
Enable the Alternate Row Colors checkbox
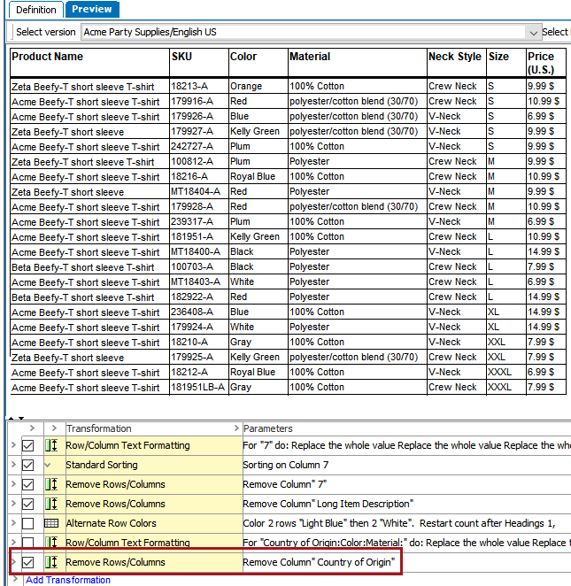(x=28, y=524)
